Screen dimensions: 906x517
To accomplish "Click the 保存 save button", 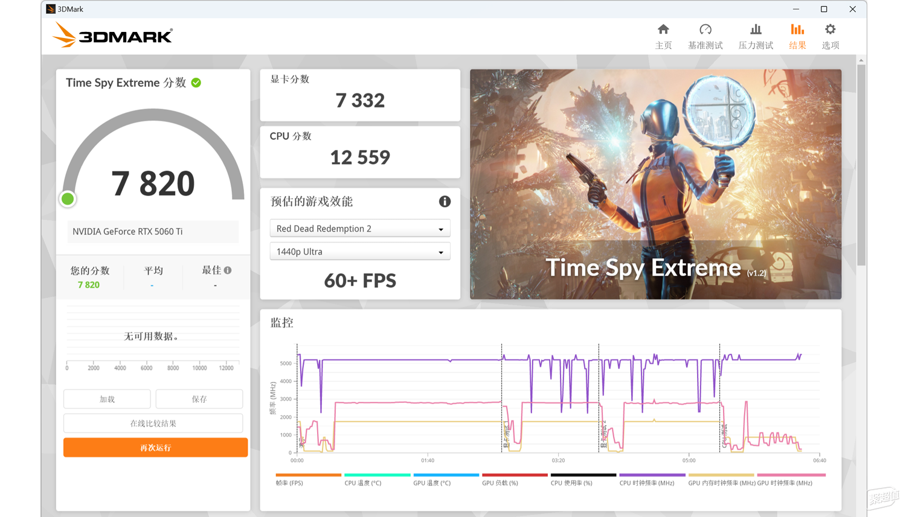I will pyautogui.click(x=199, y=399).
